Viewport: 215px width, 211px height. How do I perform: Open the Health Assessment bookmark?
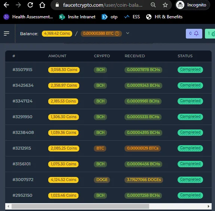tap(28, 17)
